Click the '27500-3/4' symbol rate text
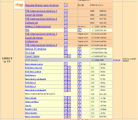 tap(94, 5)
